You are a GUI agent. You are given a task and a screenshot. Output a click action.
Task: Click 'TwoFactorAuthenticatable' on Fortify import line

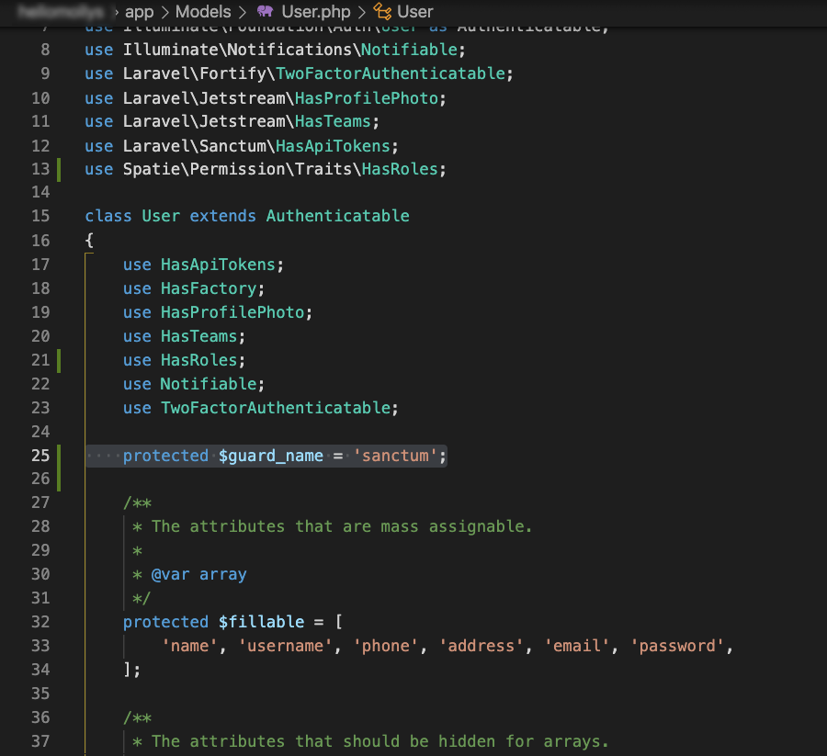pos(391,73)
